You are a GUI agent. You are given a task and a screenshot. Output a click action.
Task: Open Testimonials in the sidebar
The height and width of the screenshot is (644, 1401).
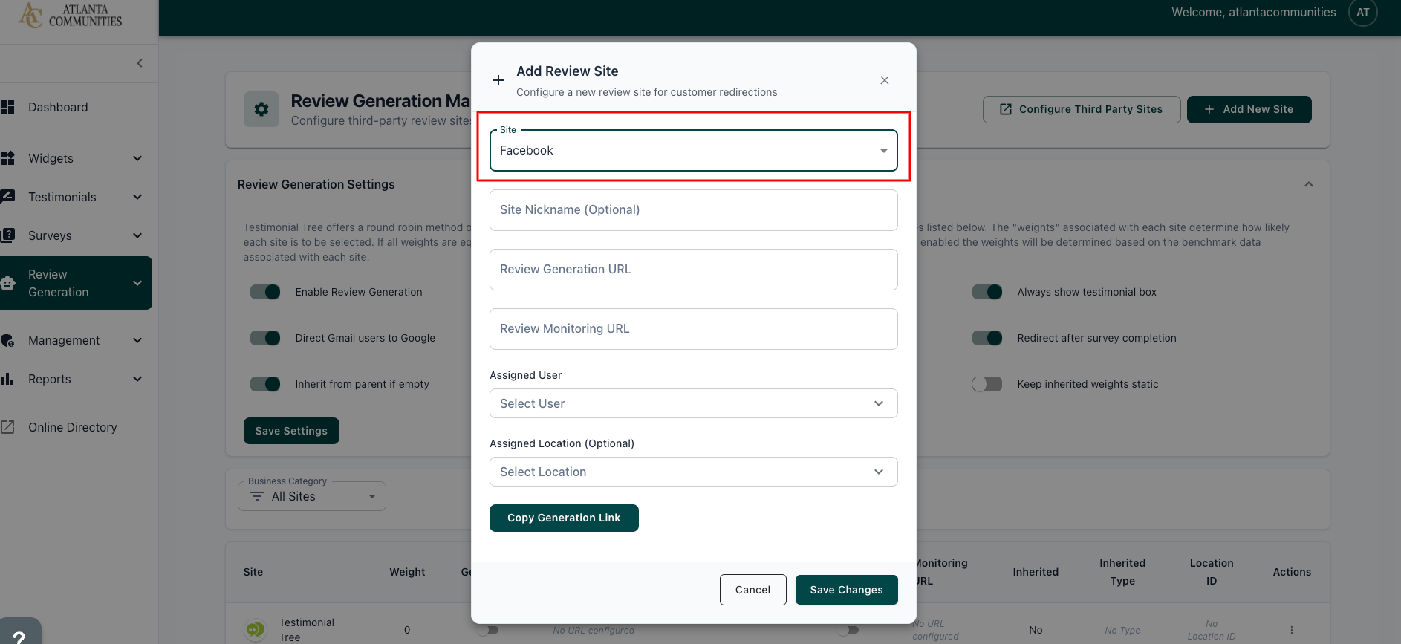[x=62, y=197]
